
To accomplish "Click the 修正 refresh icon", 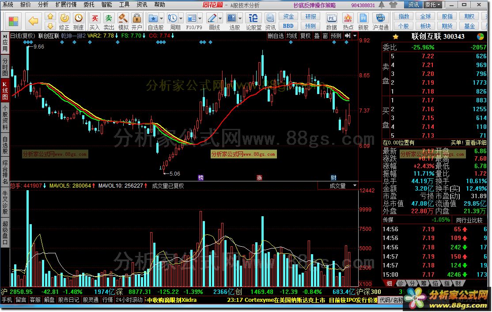I will [x=64, y=18].
